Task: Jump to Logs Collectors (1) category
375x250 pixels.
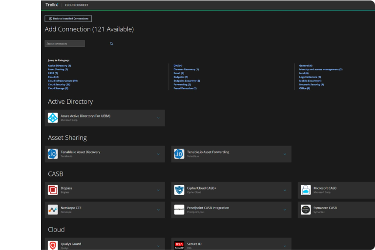Action: pyautogui.click(x=310, y=77)
